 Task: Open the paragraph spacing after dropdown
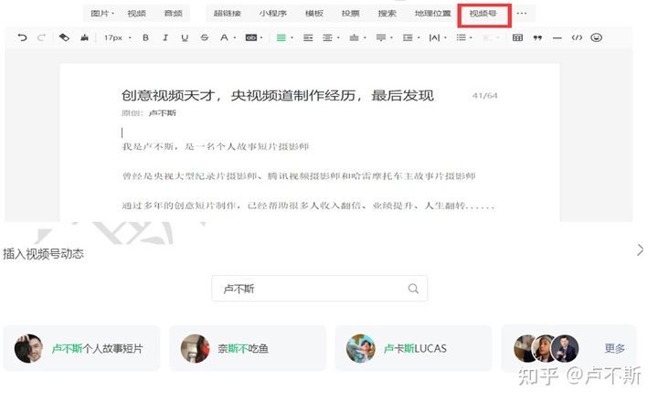coord(384,37)
